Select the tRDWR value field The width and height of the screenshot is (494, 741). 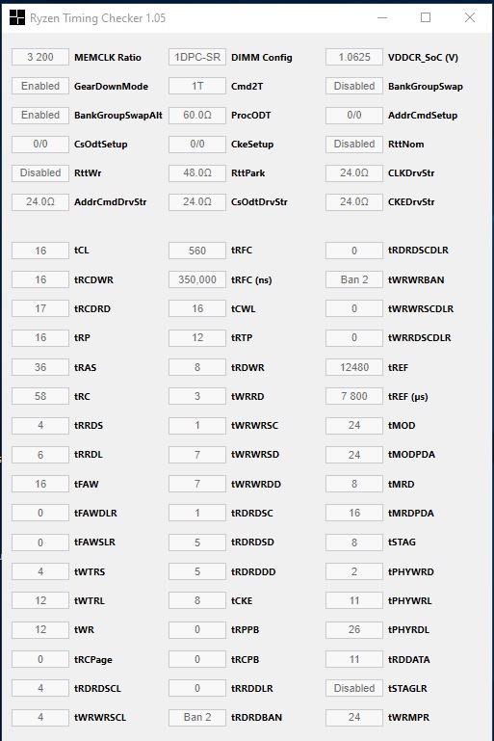[x=197, y=367]
